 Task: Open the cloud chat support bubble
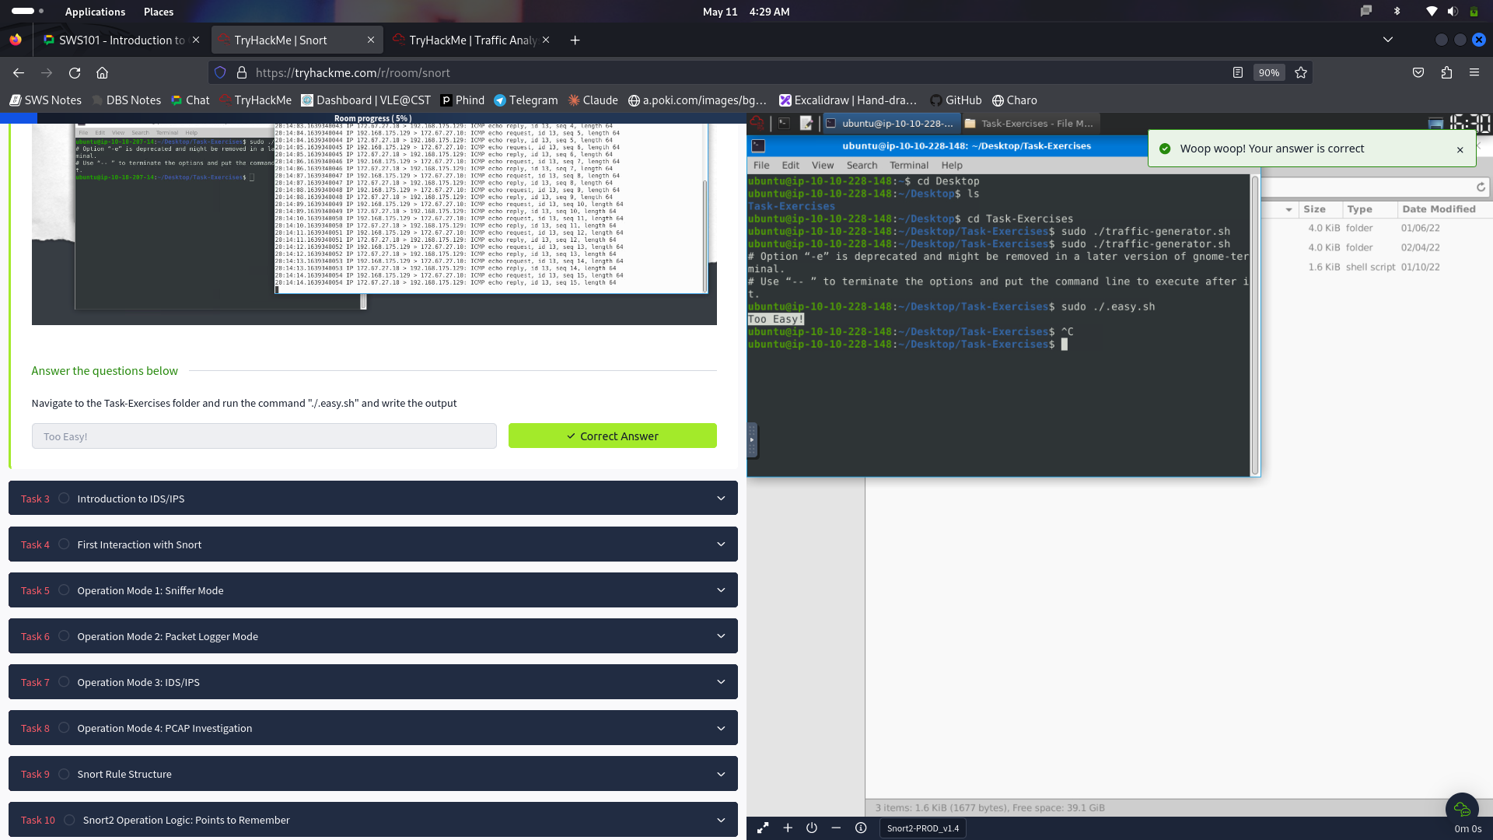[1462, 809]
